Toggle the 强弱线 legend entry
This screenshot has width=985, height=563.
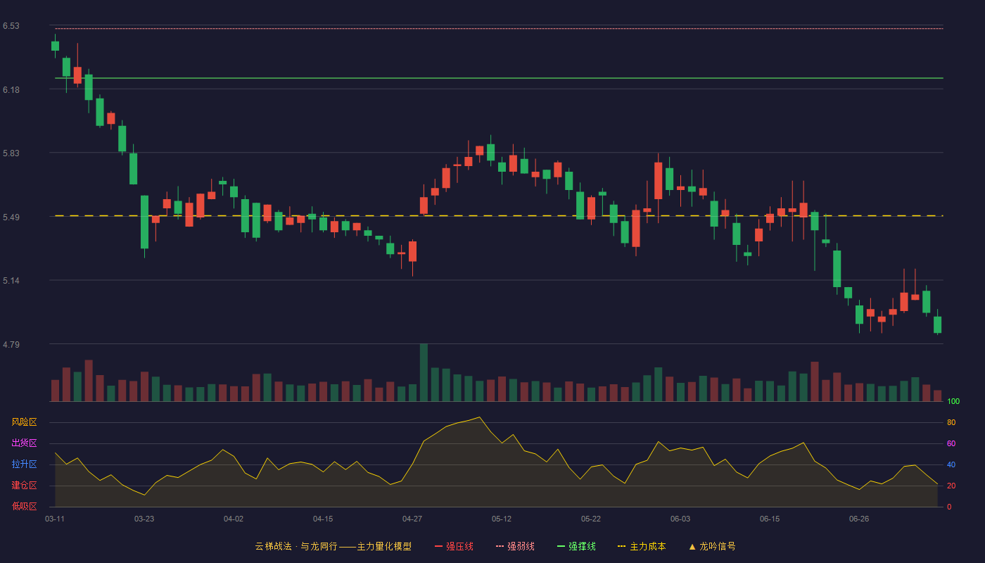click(x=515, y=546)
